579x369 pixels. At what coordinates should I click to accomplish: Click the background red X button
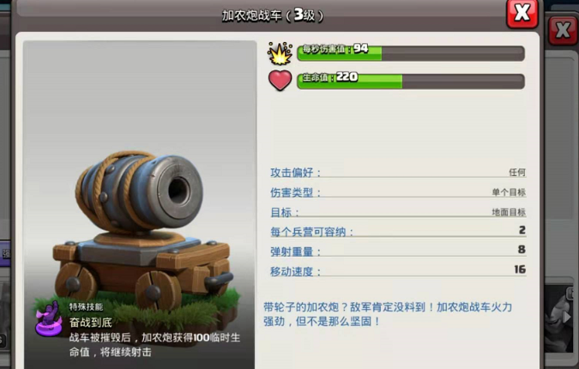pos(563,30)
